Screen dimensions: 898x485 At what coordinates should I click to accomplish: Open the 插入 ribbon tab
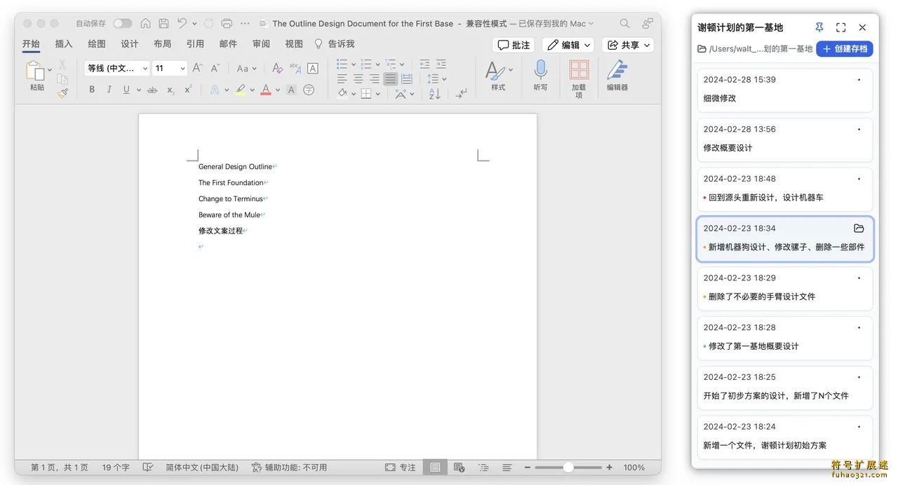click(x=64, y=43)
